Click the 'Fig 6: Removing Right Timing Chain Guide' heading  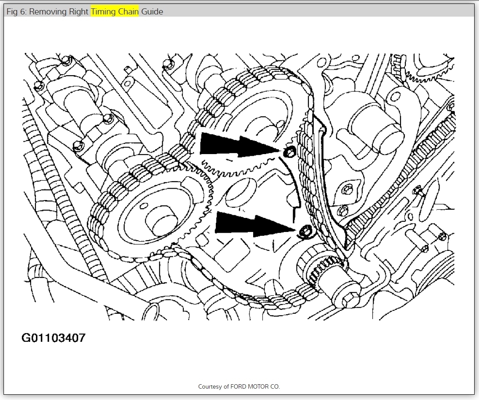85,11
